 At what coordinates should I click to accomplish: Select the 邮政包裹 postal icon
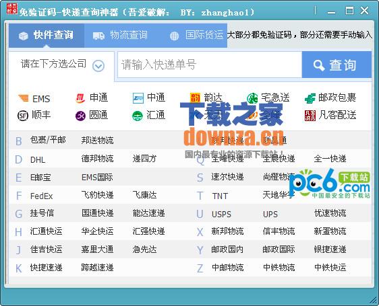tap(310, 98)
